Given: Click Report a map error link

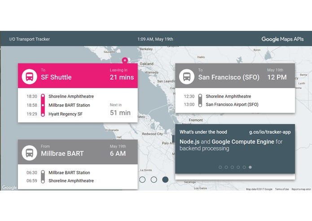Looking at the screenshot, I should 301,189.
